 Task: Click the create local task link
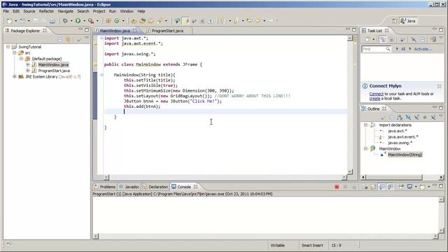coord(374,99)
